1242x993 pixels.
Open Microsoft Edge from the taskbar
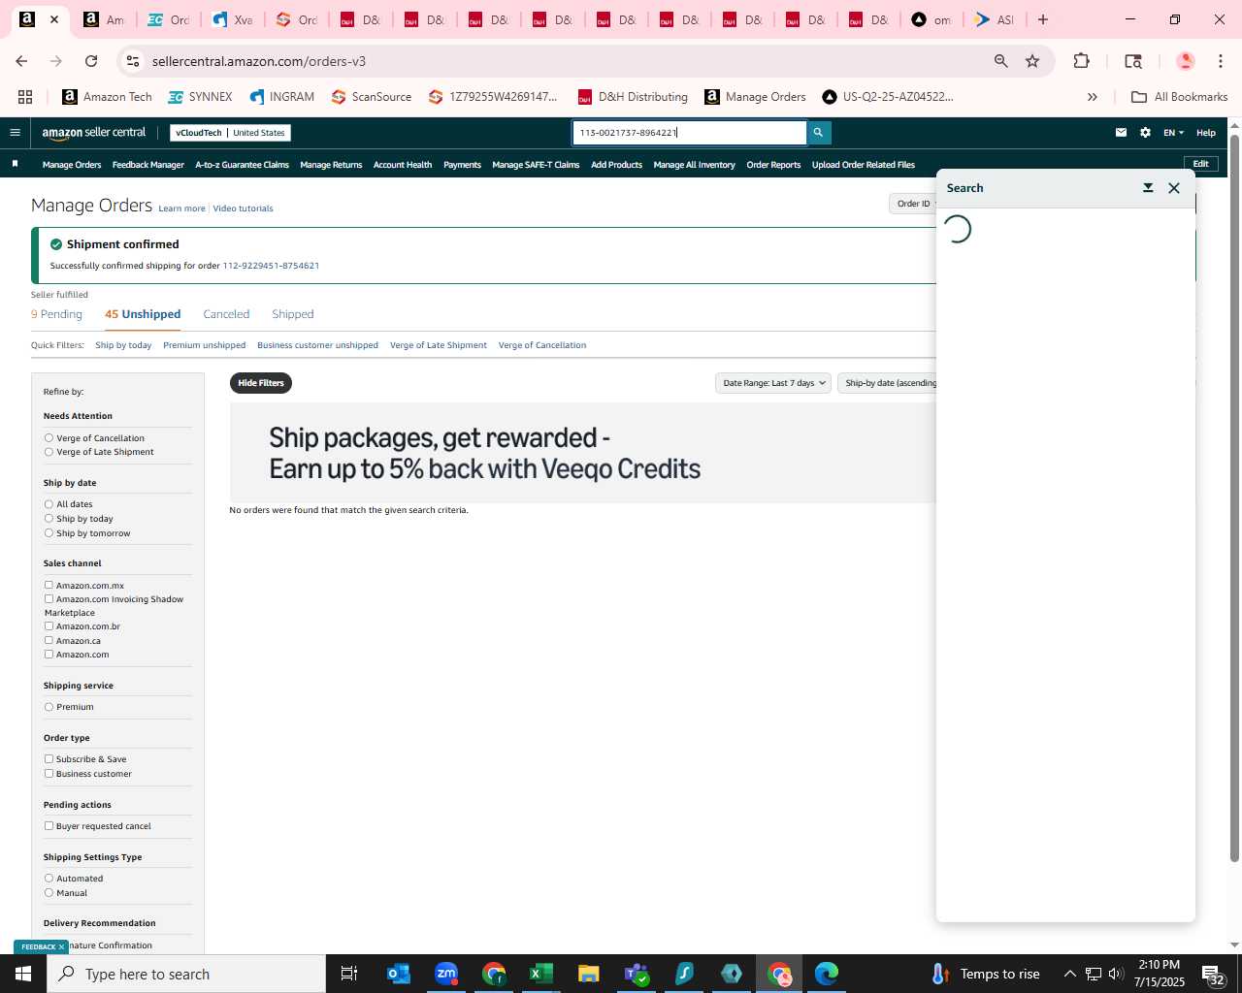click(x=827, y=974)
